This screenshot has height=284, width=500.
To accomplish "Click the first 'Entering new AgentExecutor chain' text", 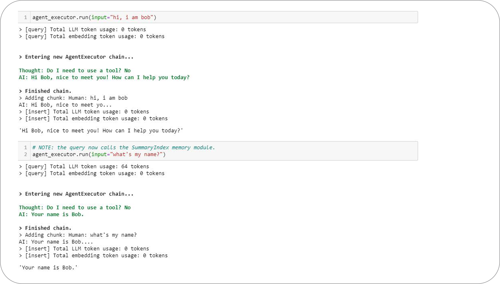I will click(76, 57).
